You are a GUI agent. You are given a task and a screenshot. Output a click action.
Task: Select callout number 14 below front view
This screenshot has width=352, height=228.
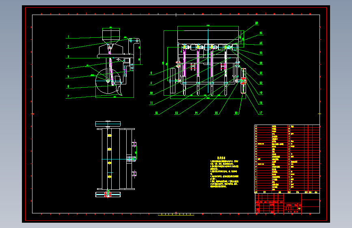point(197,113)
